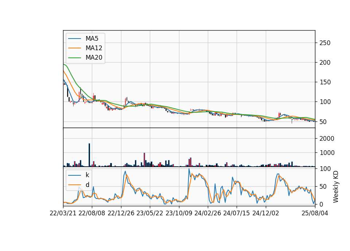Click the 25/08/04 date axis label
The width and height of the screenshot is (350, 251).
315,213
